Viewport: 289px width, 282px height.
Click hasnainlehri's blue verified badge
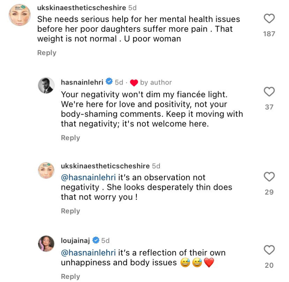tap(109, 81)
